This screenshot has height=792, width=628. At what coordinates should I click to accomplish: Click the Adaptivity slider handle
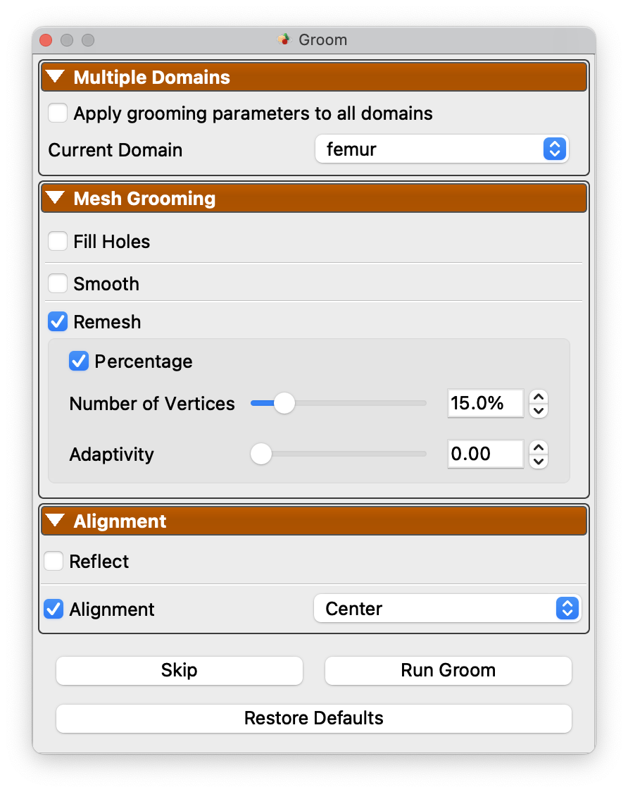point(261,454)
